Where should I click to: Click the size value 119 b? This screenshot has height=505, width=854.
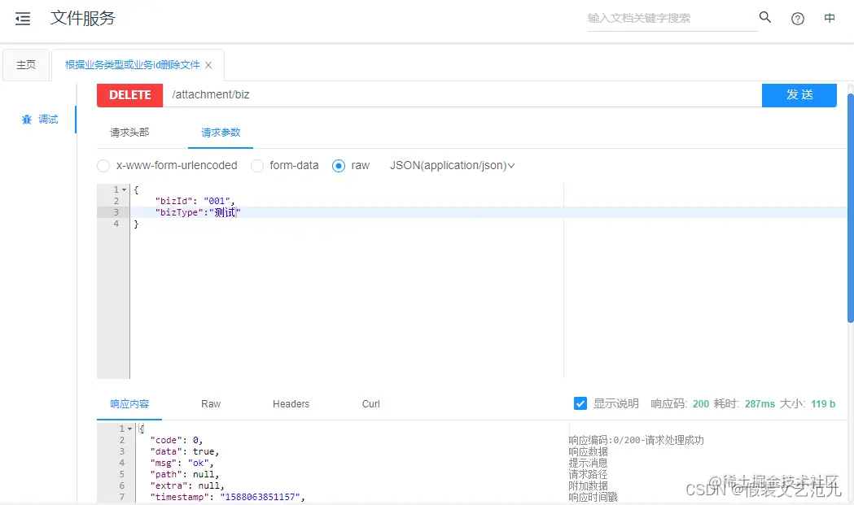pyautogui.click(x=823, y=404)
